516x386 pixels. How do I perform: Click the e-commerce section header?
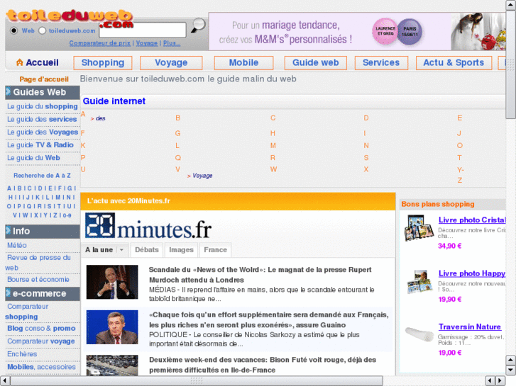(x=43, y=294)
